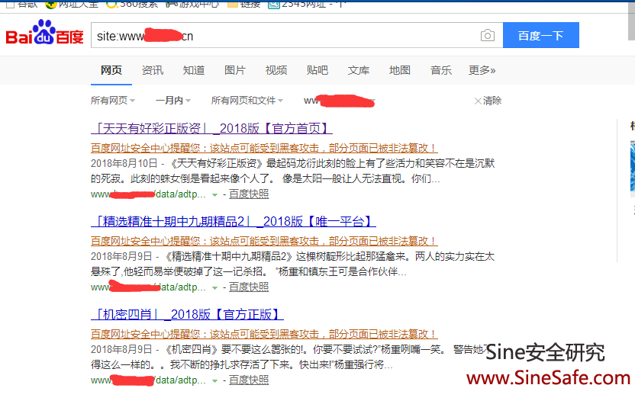Click the URL of 天天有好彩 result
The height and width of the screenshot is (401, 635).
(x=148, y=194)
